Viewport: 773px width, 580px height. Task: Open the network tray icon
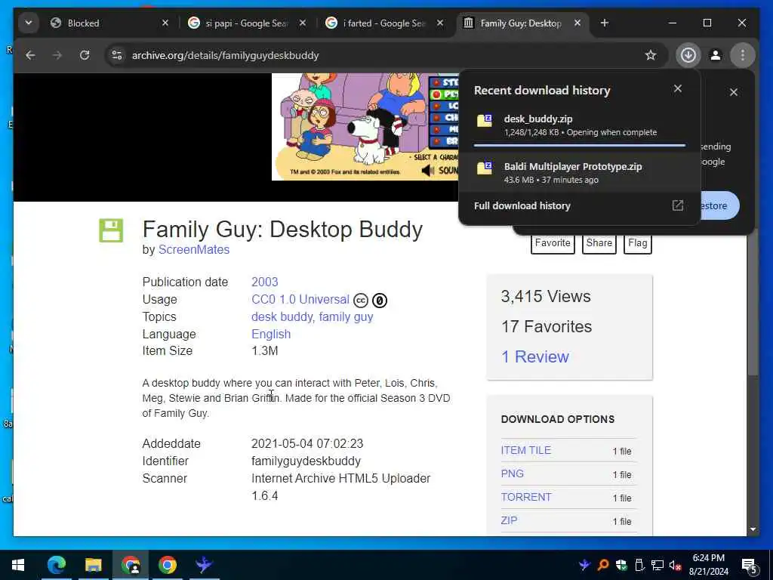(x=658, y=565)
